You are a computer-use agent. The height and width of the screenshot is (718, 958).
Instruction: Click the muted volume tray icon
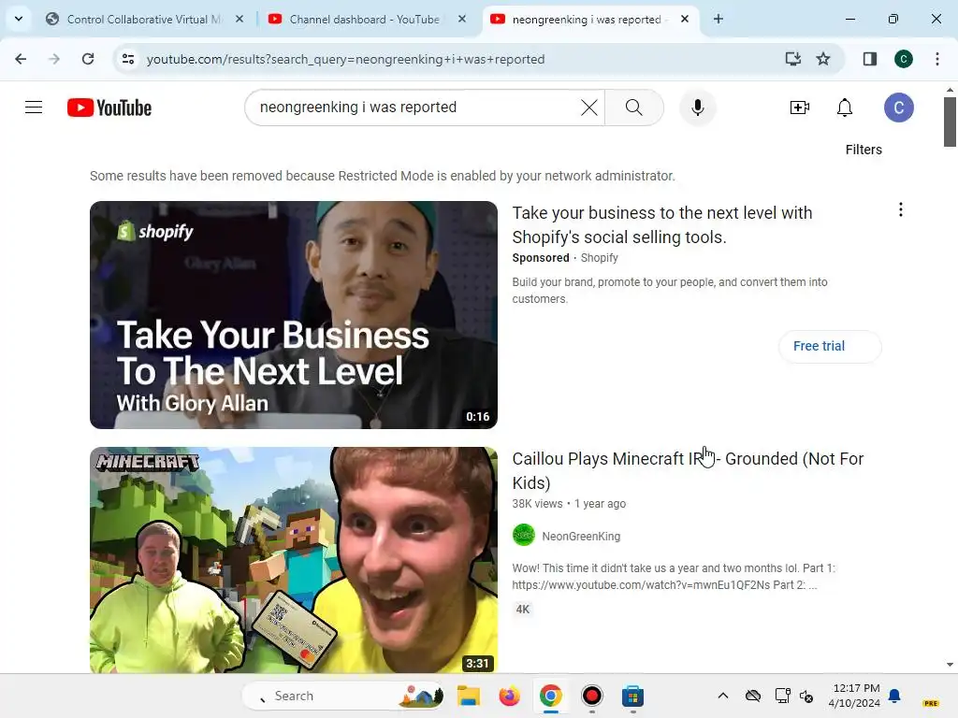806,696
